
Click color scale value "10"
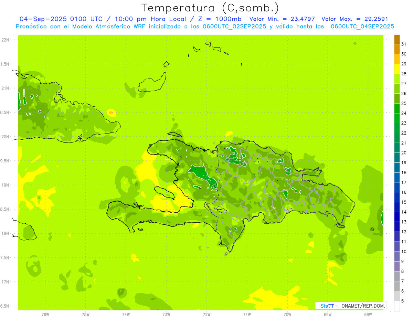tap(404, 252)
